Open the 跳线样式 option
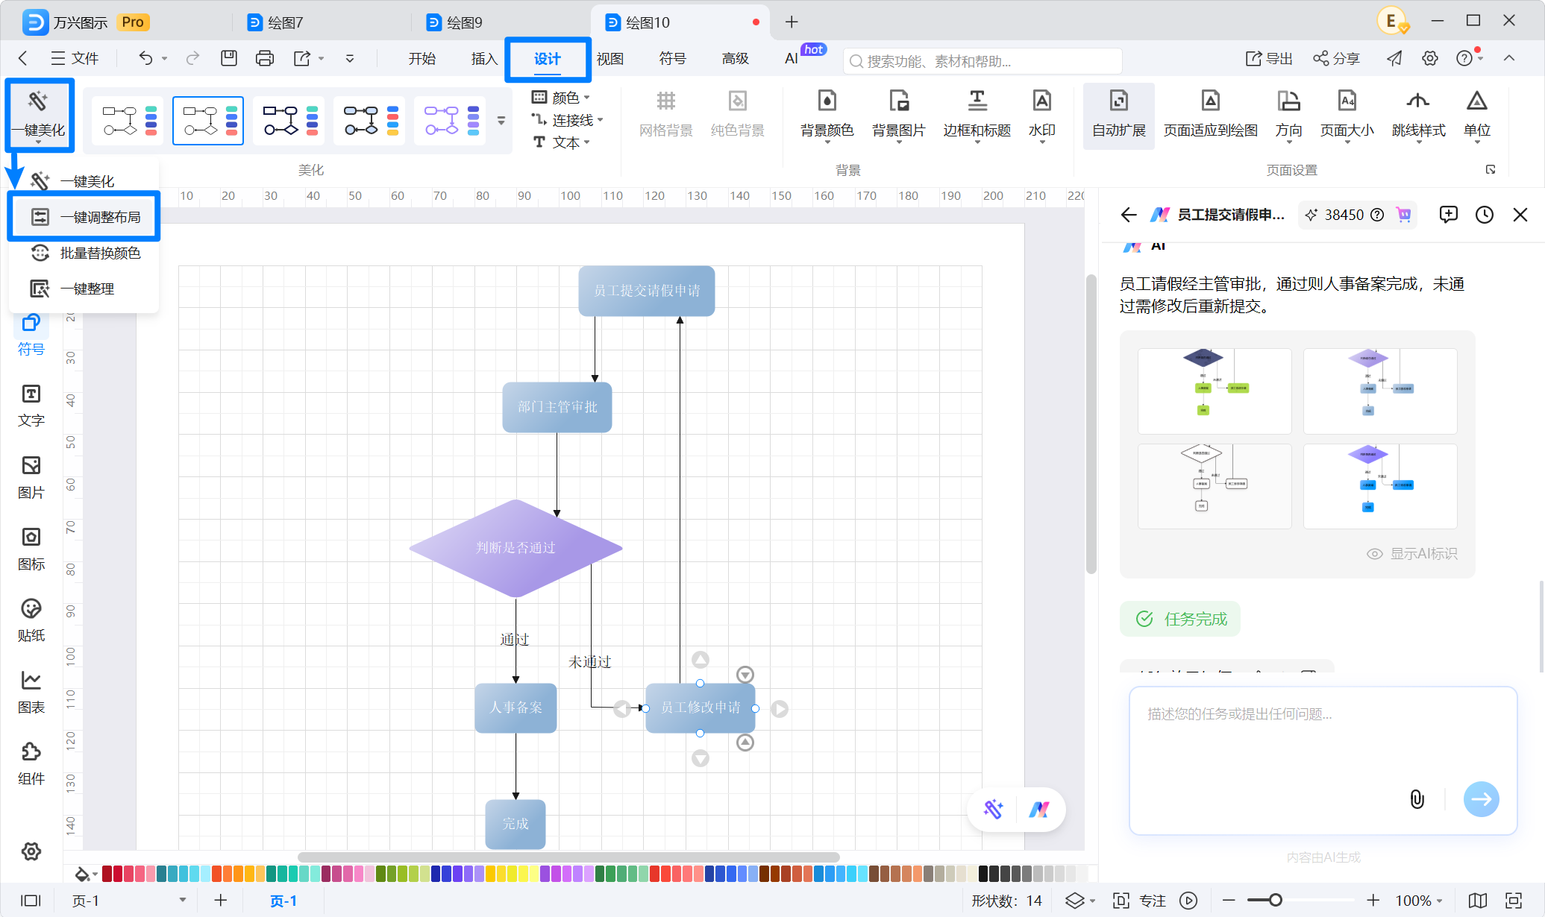 click(1418, 116)
